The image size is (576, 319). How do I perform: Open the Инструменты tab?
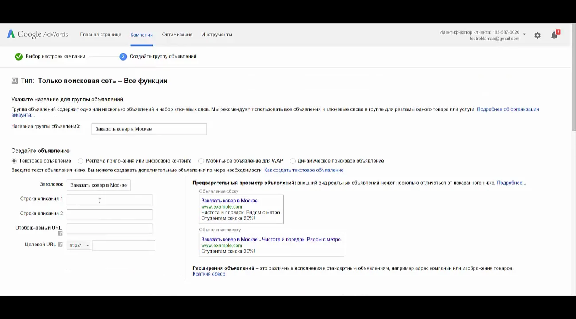pyautogui.click(x=217, y=35)
